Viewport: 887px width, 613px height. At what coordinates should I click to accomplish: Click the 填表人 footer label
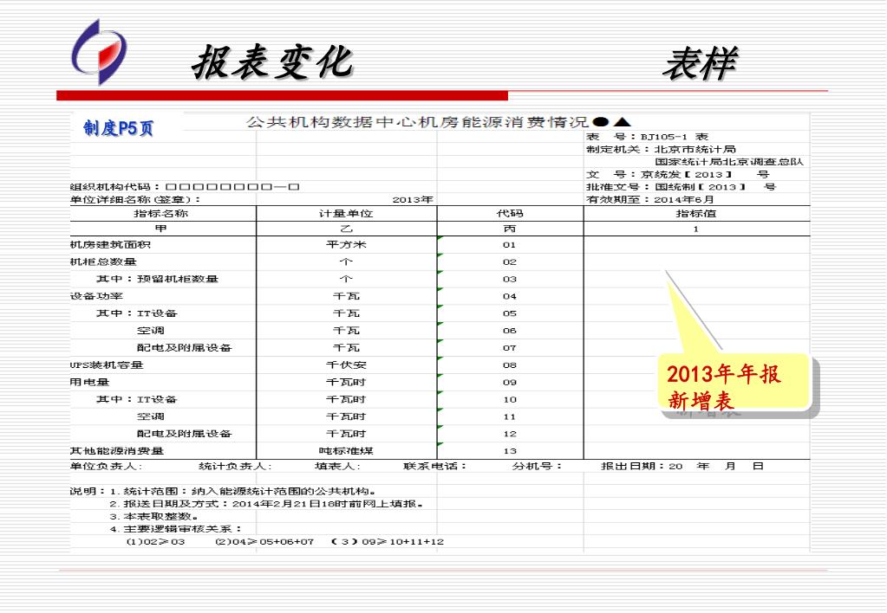[x=337, y=466]
